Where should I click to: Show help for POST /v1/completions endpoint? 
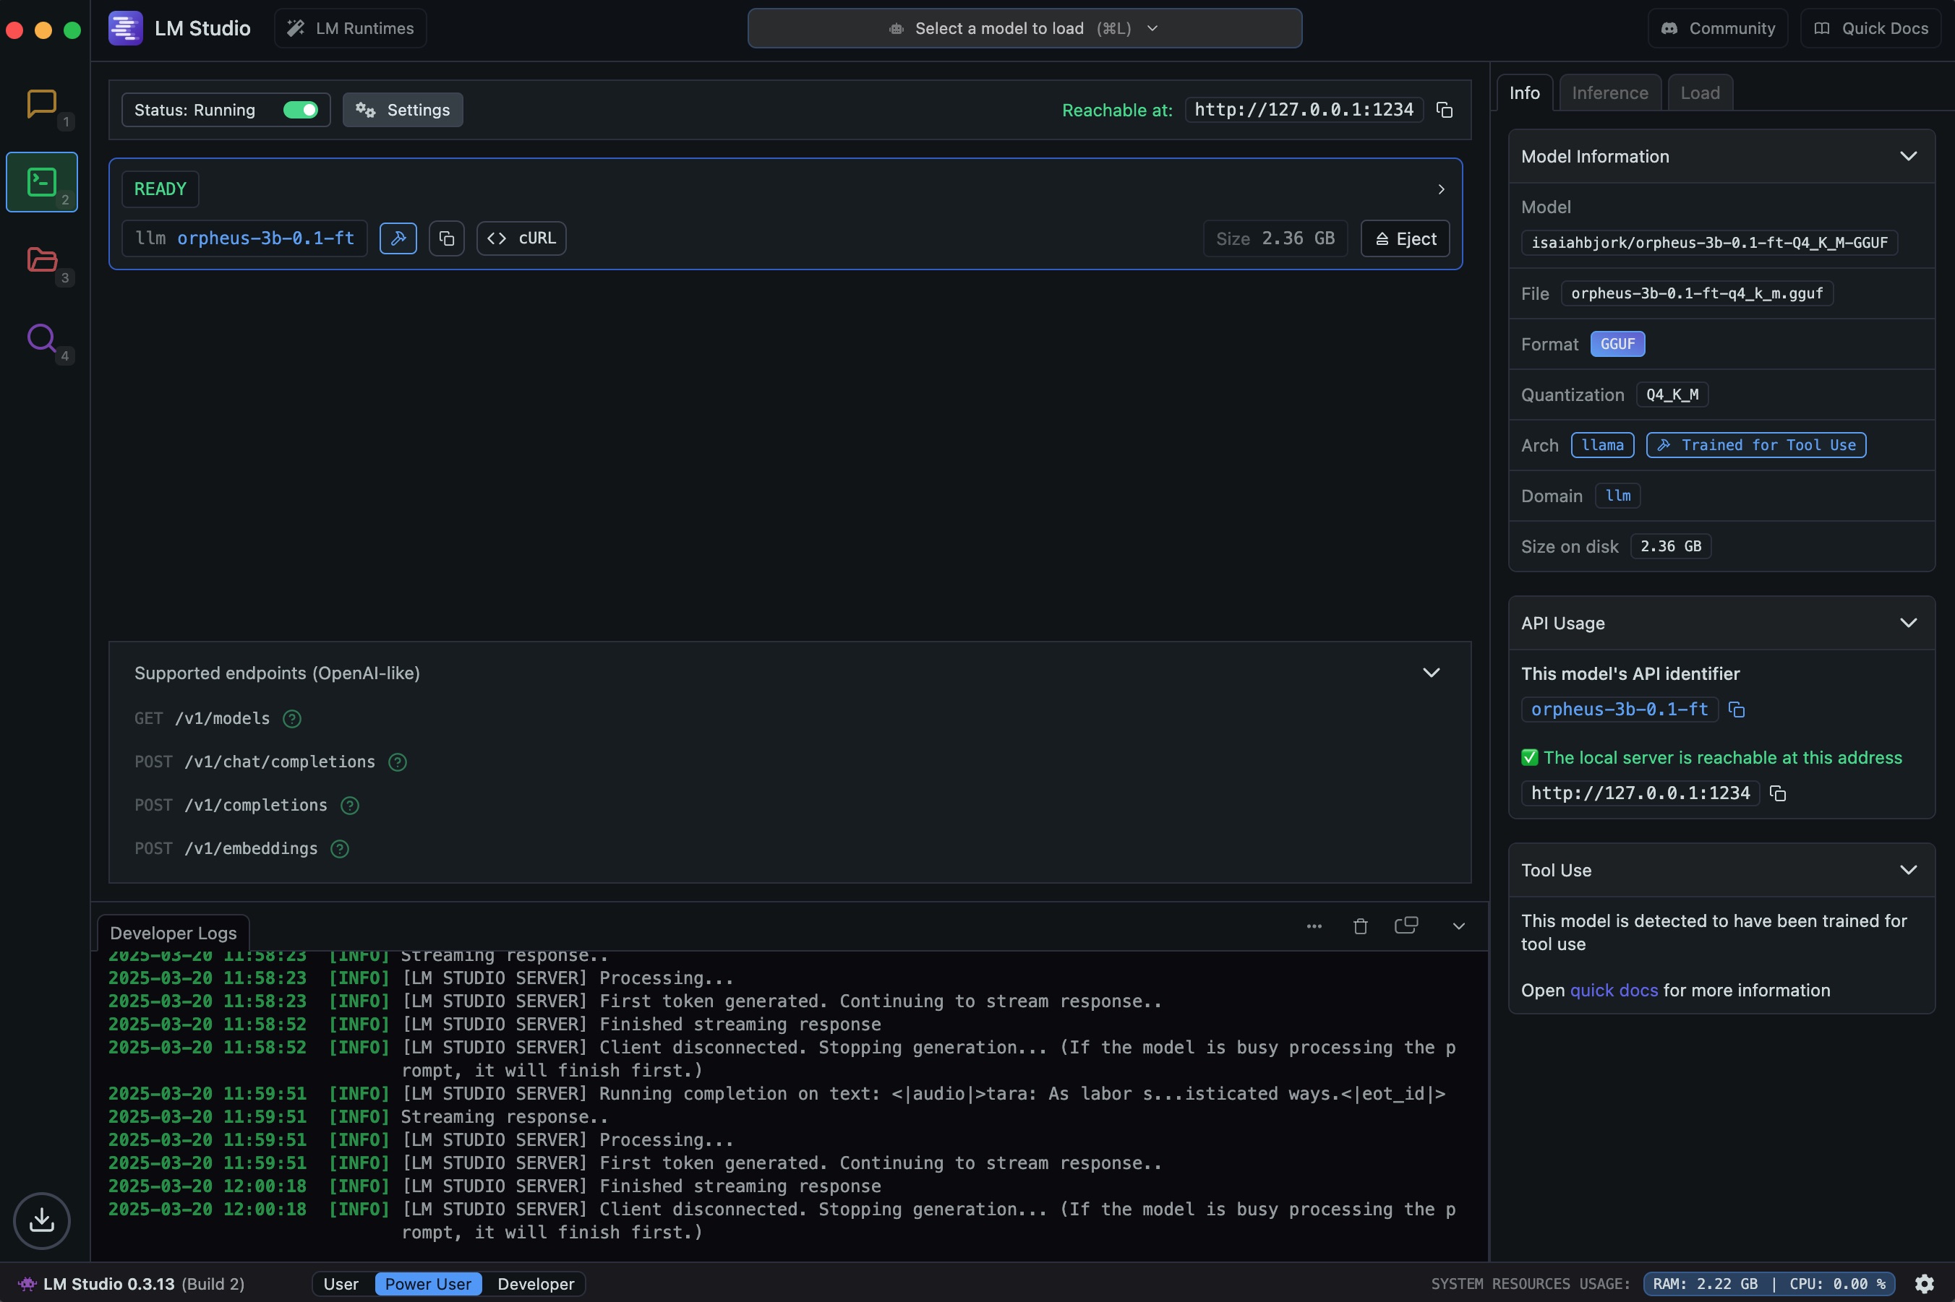[x=350, y=805]
